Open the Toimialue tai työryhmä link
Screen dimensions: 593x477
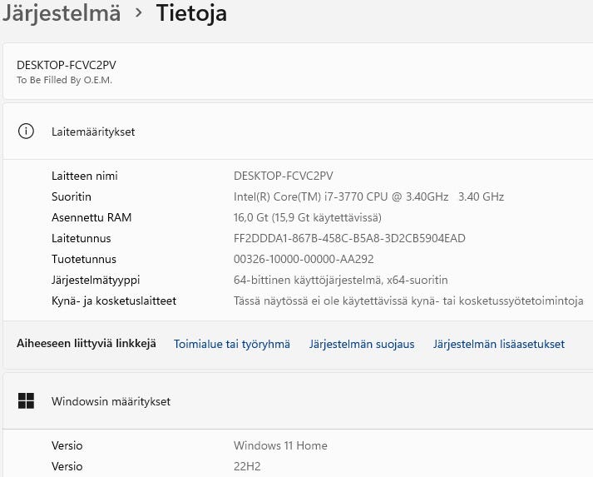[x=232, y=344]
